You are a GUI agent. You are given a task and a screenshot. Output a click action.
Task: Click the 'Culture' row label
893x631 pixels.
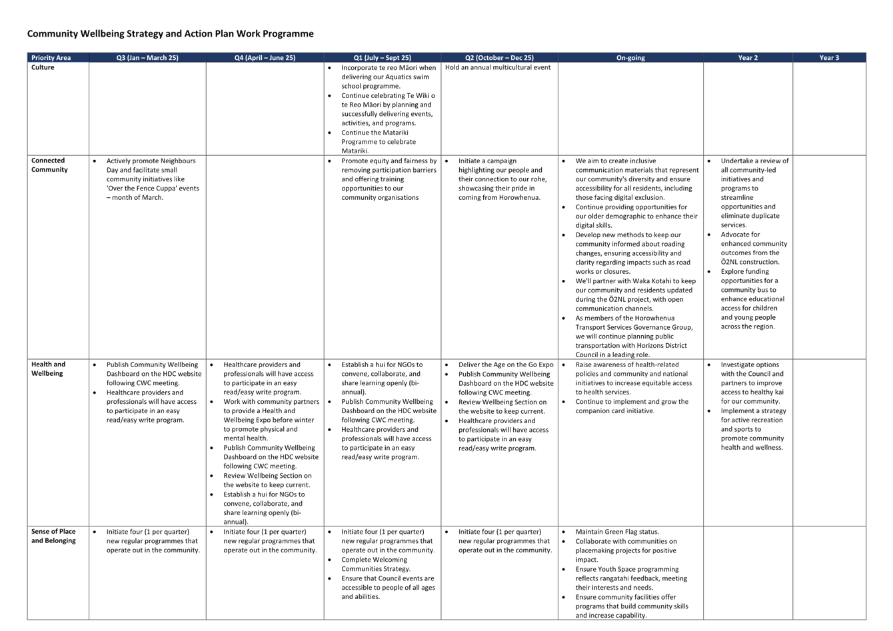click(43, 67)
